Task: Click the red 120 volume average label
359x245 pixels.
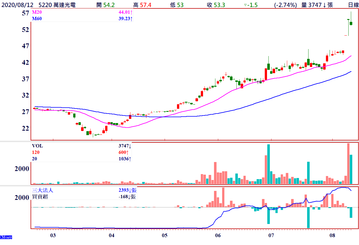Action: [36, 152]
